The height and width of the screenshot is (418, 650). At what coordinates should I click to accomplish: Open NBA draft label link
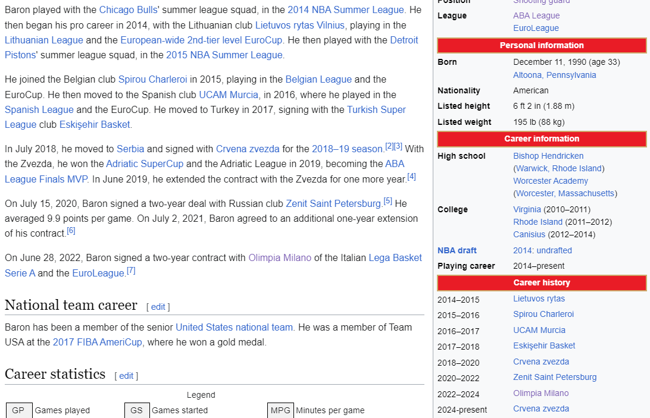[457, 251]
